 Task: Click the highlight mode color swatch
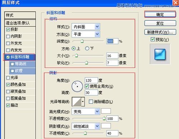click(x=106, y=111)
